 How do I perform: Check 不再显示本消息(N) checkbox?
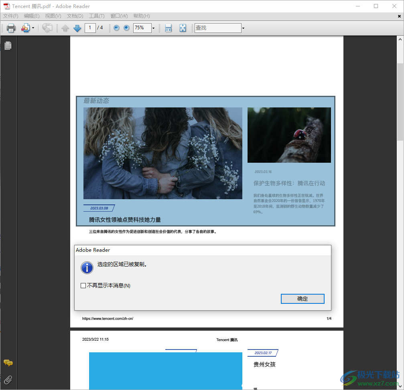point(83,285)
